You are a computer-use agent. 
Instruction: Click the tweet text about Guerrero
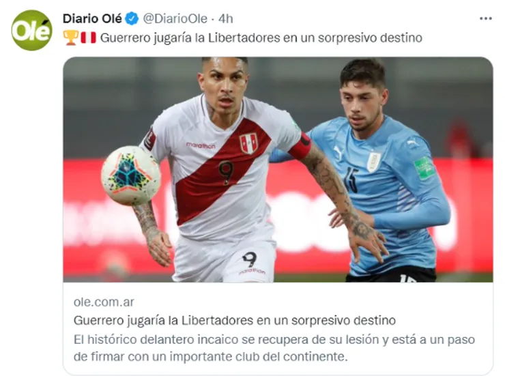[x=261, y=38]
